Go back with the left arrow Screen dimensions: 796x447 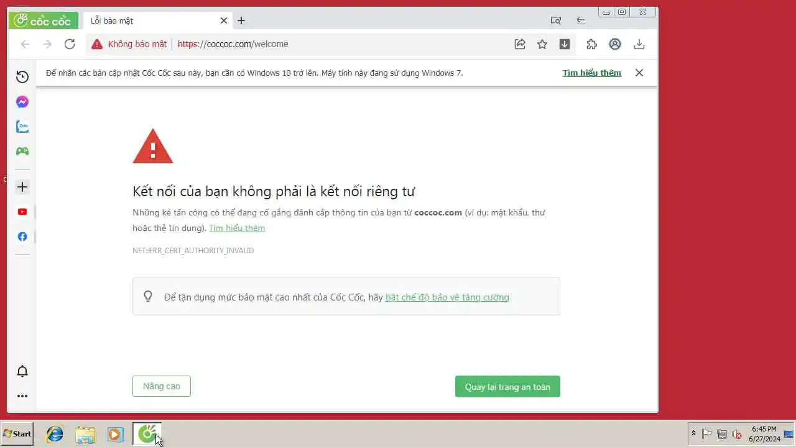coord(25,44)
